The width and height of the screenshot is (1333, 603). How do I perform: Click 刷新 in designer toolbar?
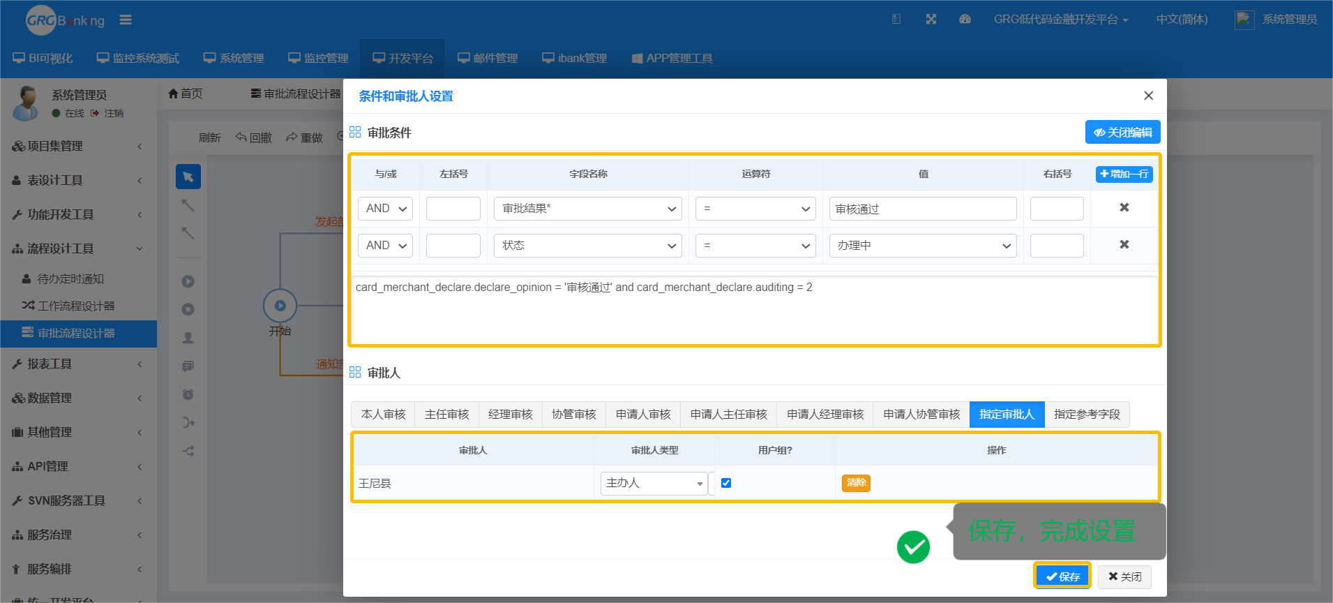point(209,137)
